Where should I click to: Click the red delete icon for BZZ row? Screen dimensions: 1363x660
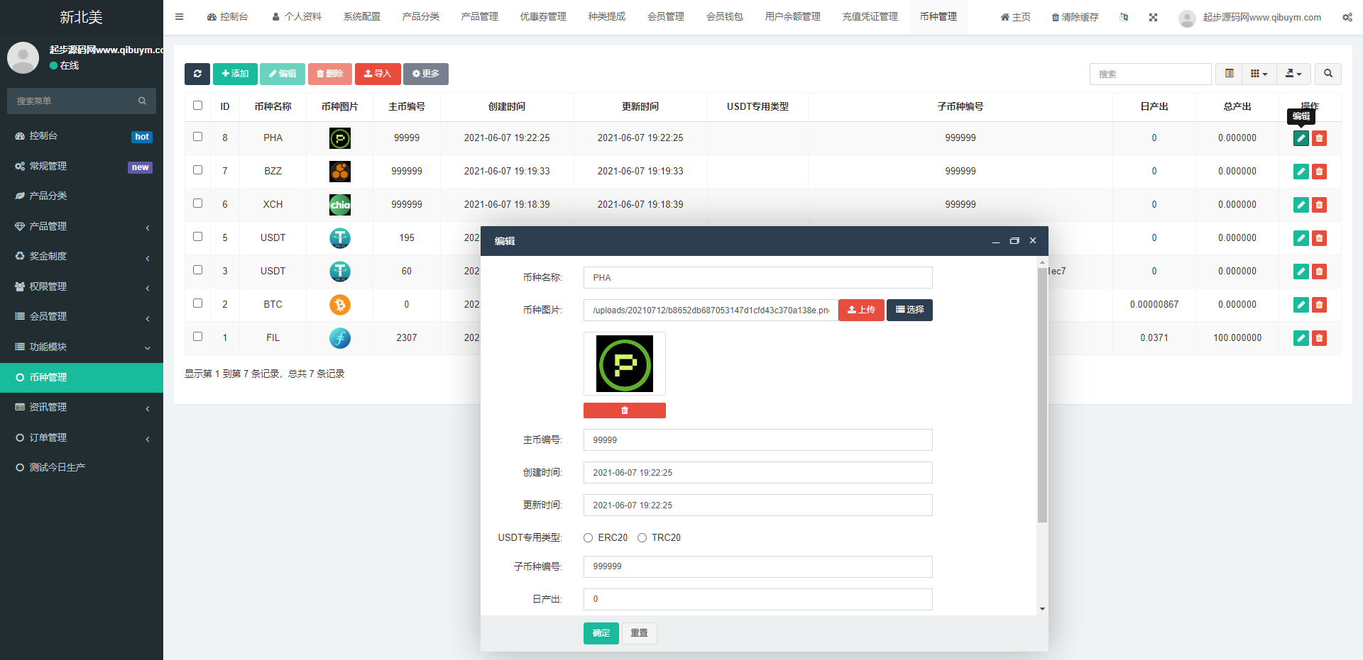coord(1319,172)
